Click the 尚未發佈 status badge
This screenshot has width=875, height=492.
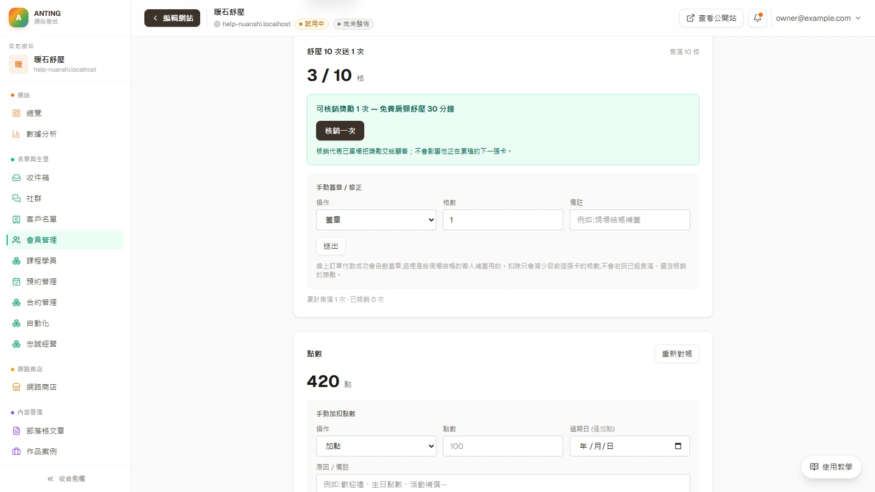tap(353, 24)
